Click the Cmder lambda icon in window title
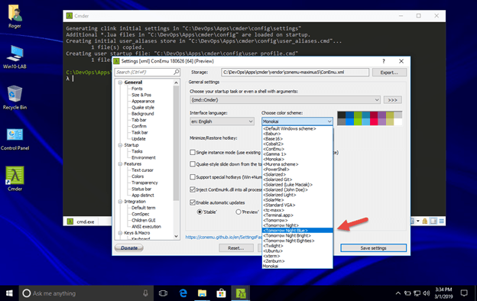477x301 pixels. (70, 16)
